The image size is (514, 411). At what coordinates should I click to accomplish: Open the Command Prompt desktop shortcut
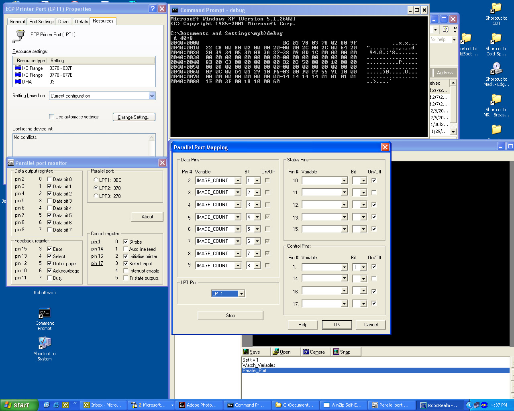(45, 313)
